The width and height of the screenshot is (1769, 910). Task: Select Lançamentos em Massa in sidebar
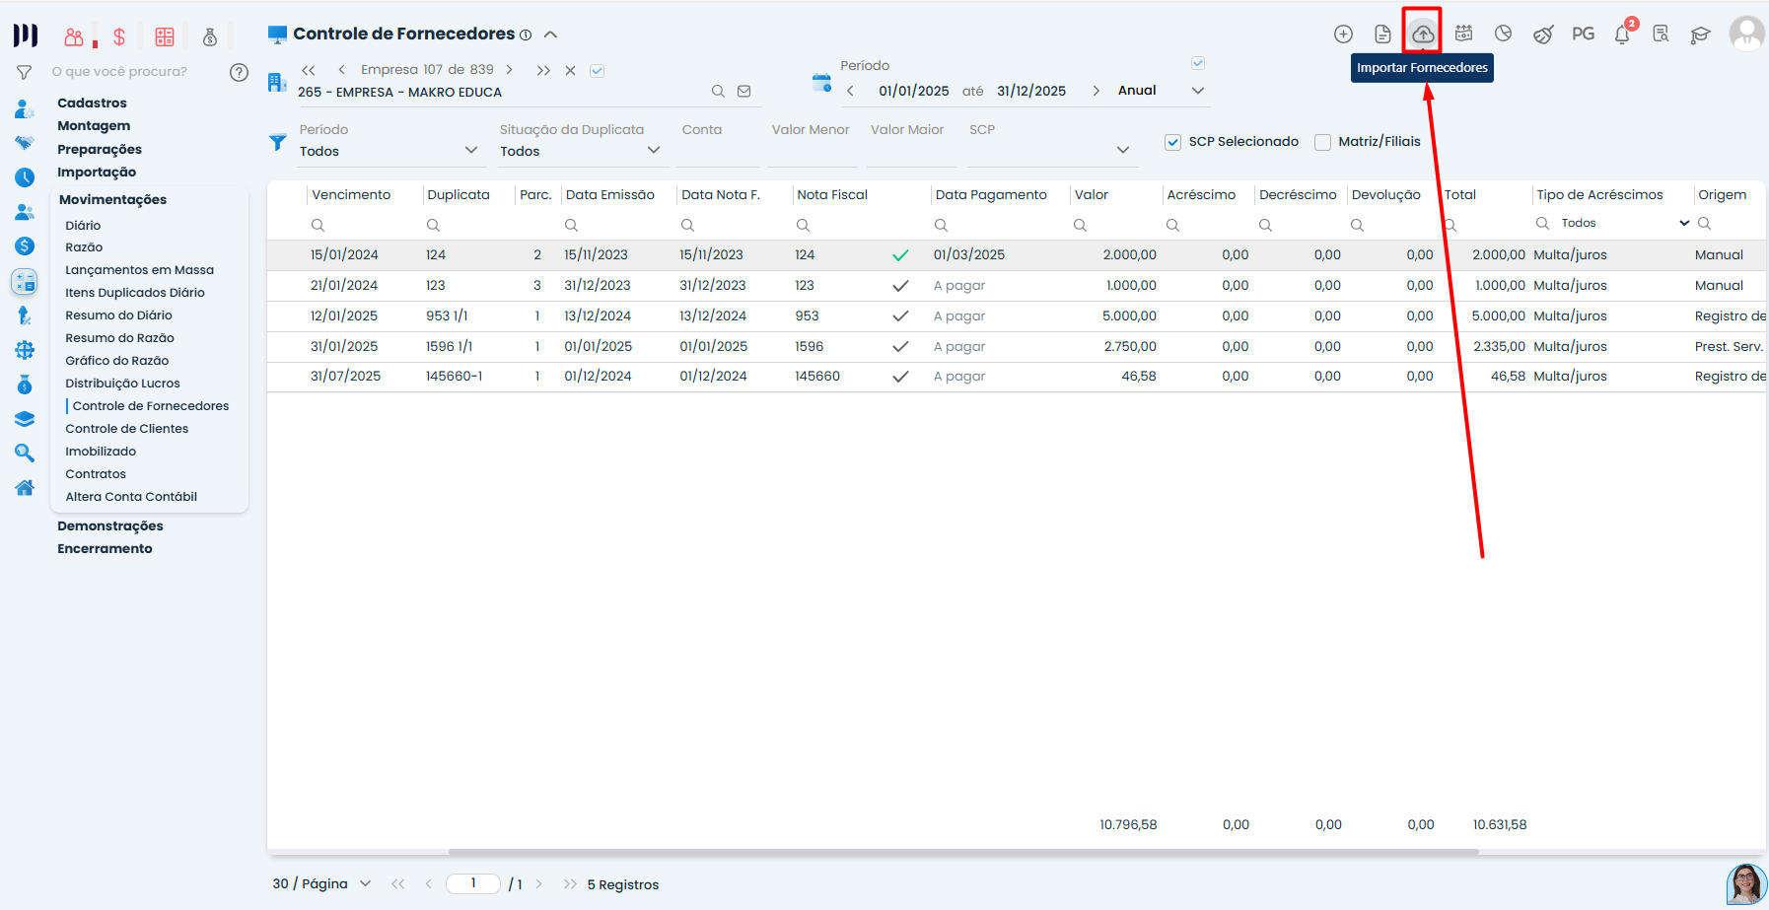(x=139, y=270)
